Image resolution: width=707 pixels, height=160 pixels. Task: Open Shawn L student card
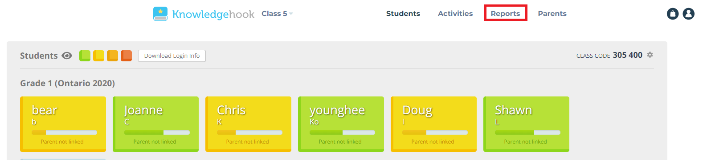[x=526, y=124]
